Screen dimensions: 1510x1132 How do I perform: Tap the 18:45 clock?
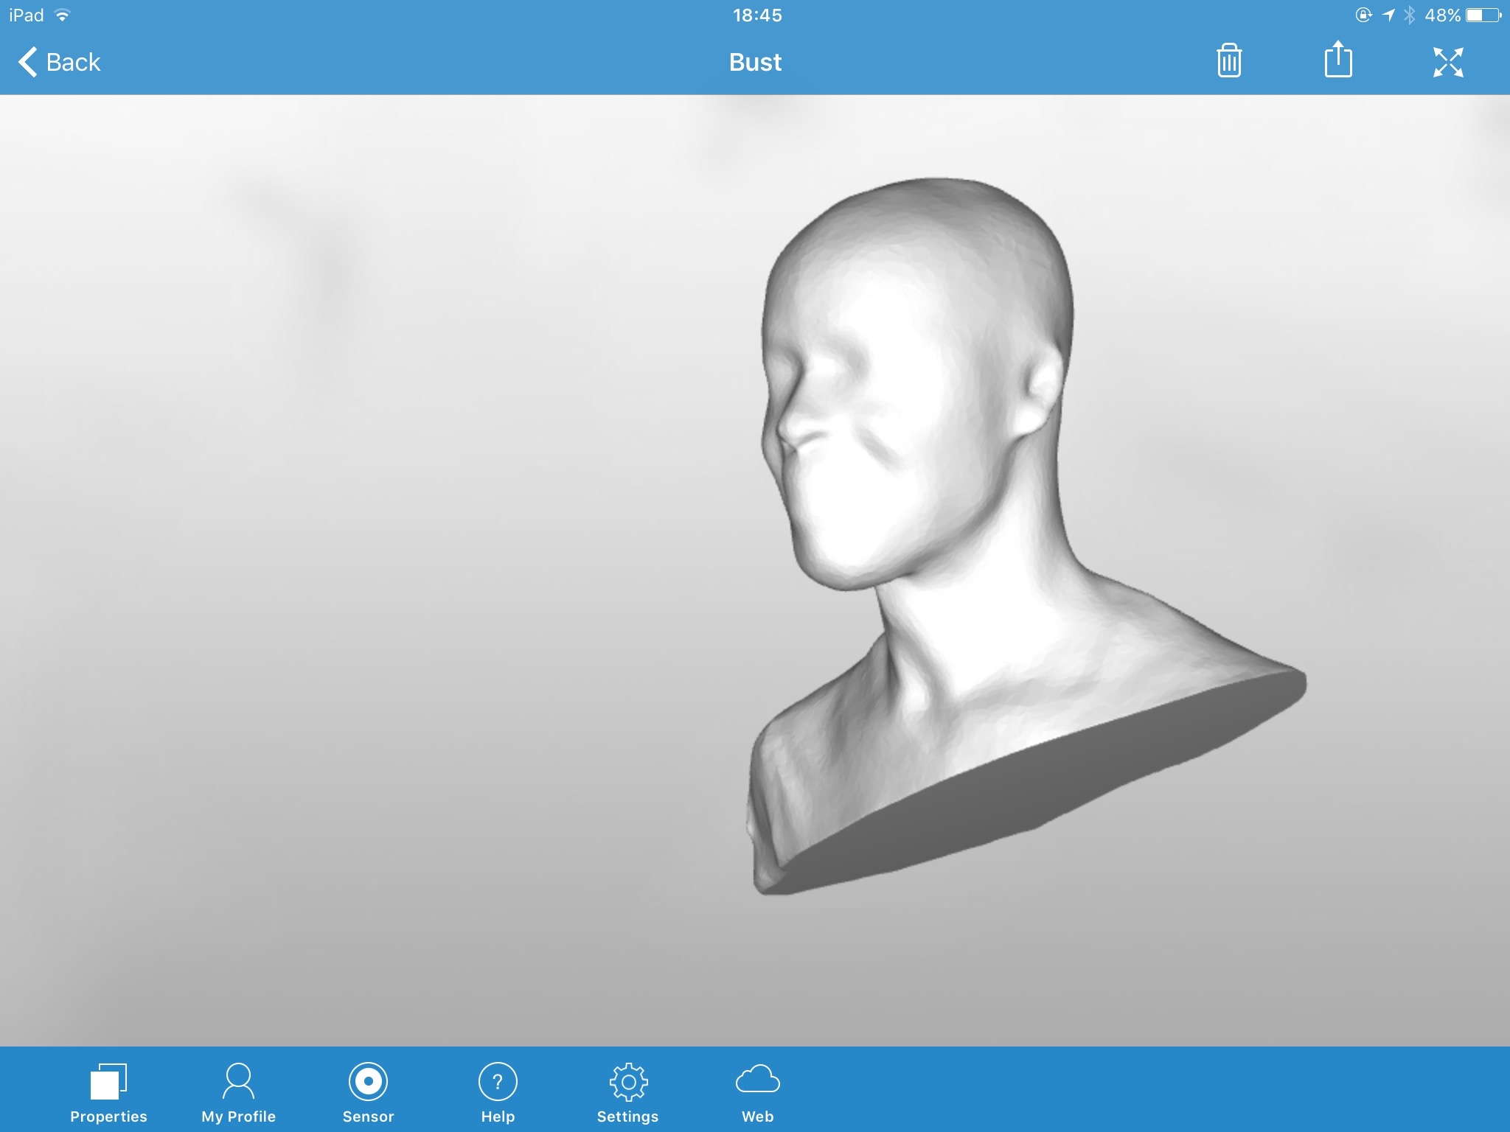pyautogui.click(x=756, y=15)
